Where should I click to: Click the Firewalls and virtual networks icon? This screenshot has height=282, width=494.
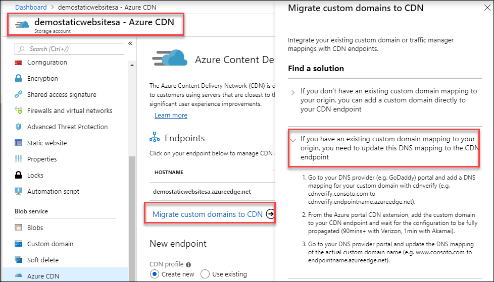18,110
